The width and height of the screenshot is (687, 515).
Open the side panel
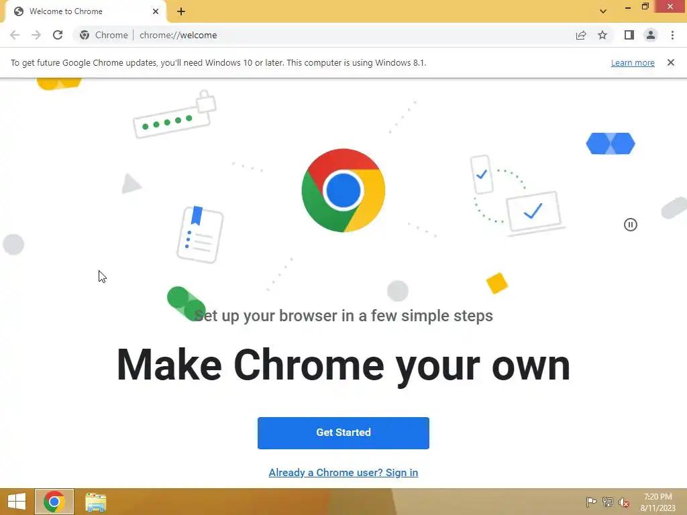click(629, 35)
